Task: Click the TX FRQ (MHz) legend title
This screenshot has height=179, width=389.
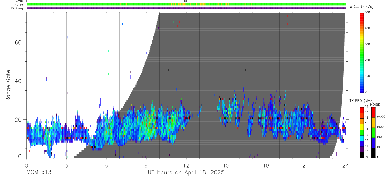Action: (x=361, y=100)
